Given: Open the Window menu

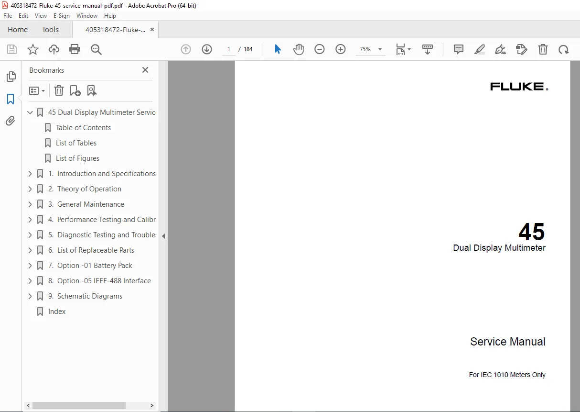Looking at the screenshot, I should pos(87,16).
